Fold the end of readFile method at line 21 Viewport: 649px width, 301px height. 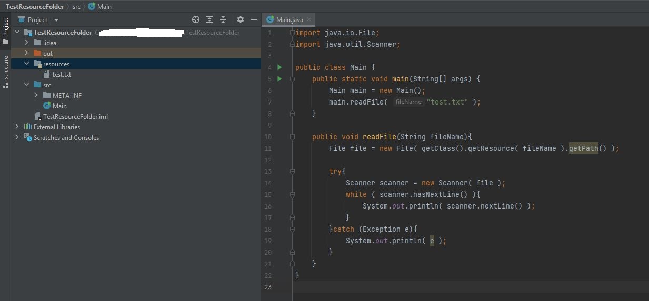point(292,264)
